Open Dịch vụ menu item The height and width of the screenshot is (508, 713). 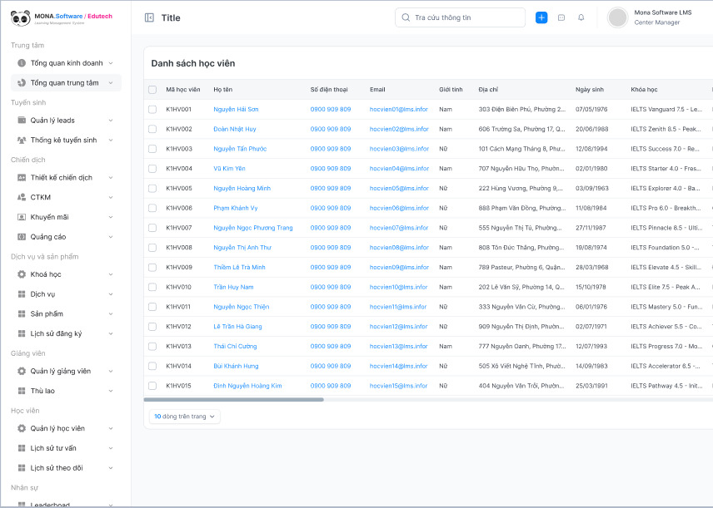point(66,294)
